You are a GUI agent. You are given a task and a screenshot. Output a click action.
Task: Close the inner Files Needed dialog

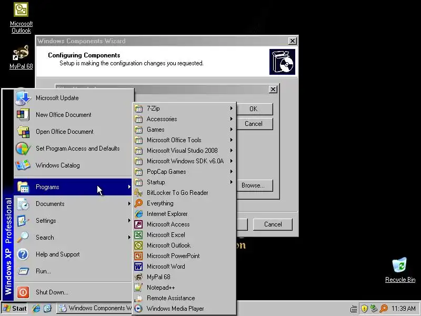273,89
